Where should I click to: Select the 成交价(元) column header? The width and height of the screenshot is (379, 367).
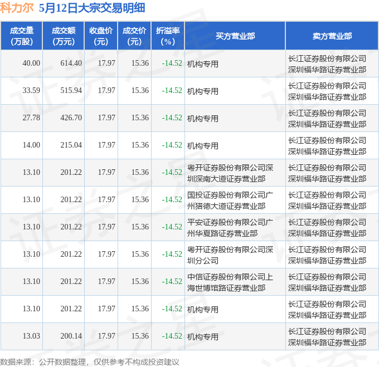pyautogui.click(x=134, y=36)
